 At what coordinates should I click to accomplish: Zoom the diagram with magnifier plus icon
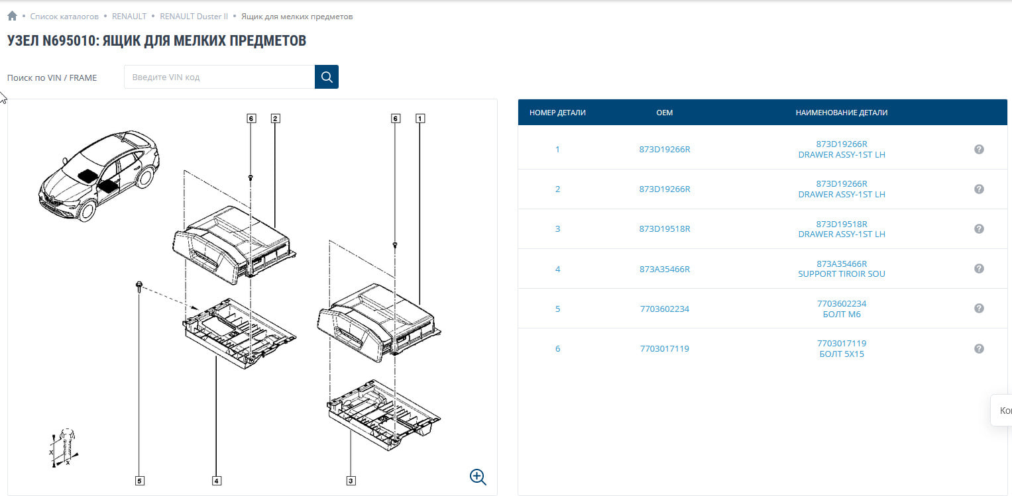pyautogui.click(x=478, y=477)
